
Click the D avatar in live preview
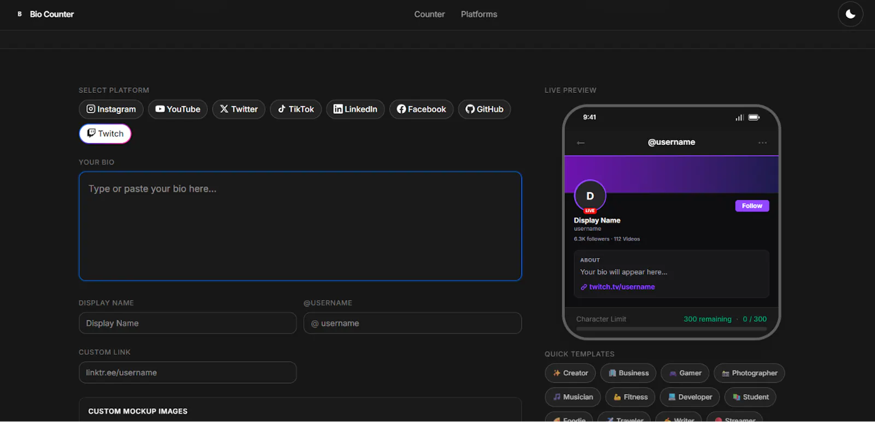[590, 196]
